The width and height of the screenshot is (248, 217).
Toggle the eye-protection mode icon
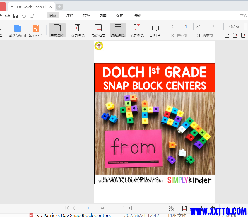(171, 209)
